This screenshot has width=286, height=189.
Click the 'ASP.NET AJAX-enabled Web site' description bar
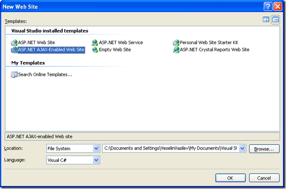pos(142,136)
